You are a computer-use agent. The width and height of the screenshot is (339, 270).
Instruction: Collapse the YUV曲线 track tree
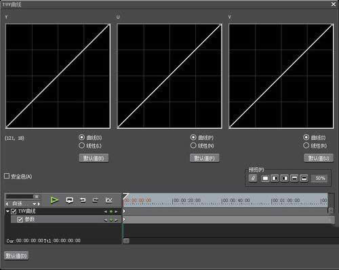[7, 211]
